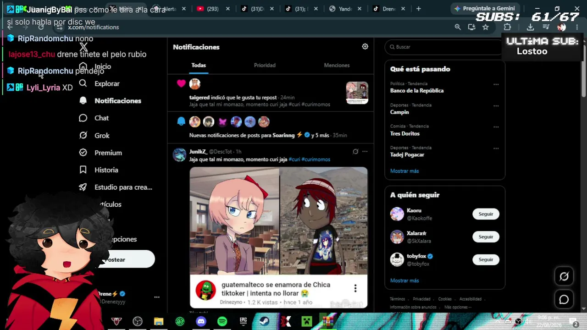Viewport: 587px width, 330px height.
Task: Launch Steam from the taskbar
Action: 264,321
